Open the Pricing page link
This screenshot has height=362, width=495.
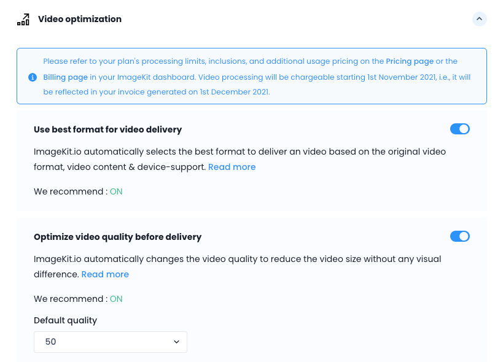410,61
